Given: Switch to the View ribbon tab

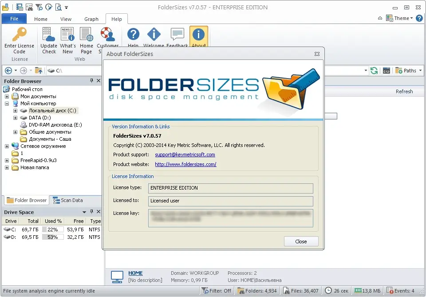Looking at the screenshot, I should tap(66, 19).
